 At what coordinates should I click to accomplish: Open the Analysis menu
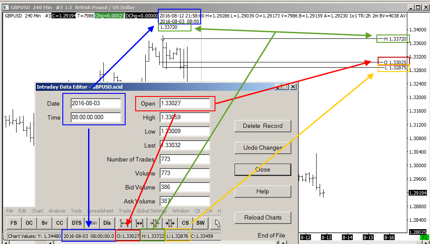coord(57,211)
